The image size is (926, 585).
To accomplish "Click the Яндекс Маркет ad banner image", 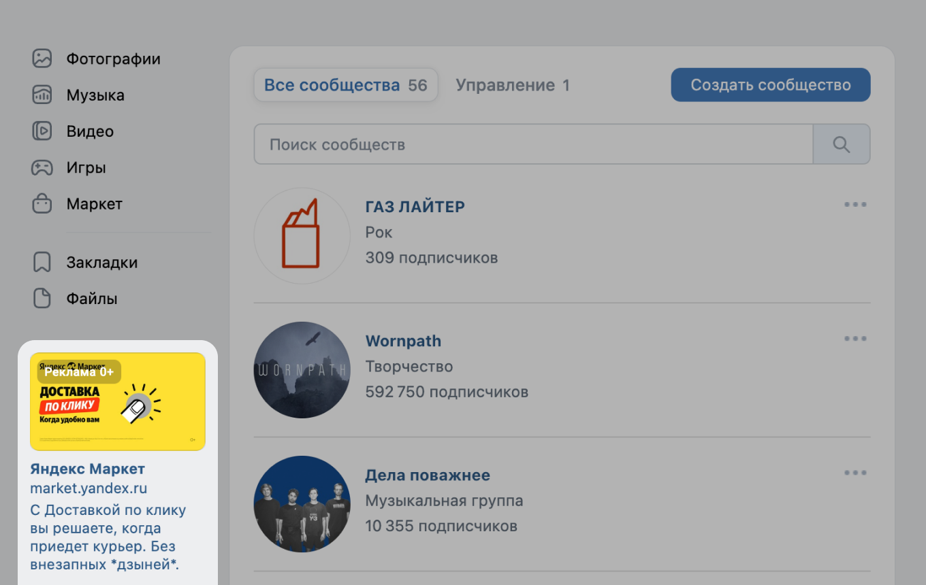I will tap(118, 401).
